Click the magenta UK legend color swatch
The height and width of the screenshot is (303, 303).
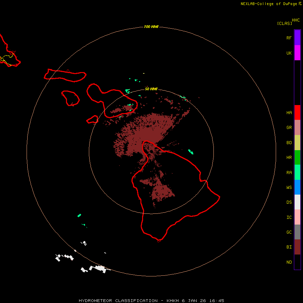297,53
